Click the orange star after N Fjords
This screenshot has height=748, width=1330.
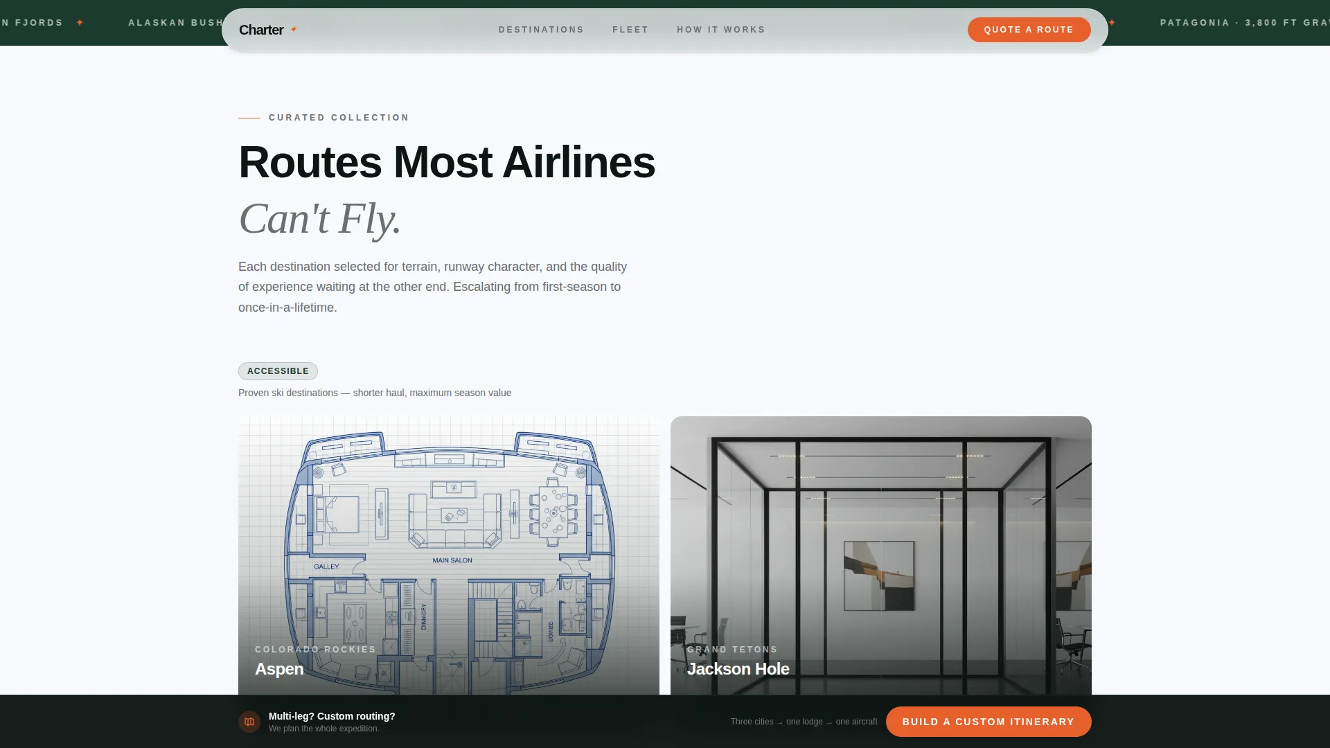tap(80, 23)
